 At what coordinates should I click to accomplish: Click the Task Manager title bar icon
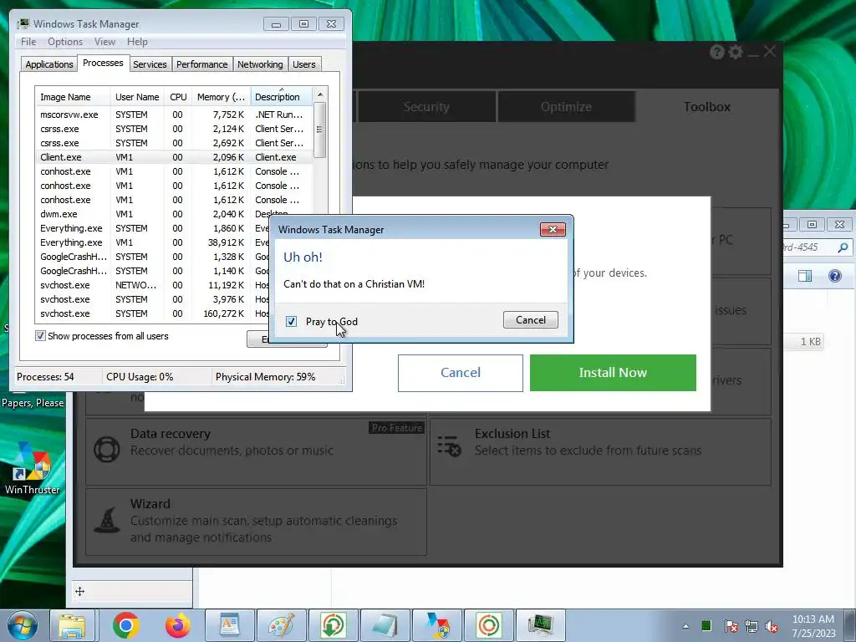click(x=23, y=23)
